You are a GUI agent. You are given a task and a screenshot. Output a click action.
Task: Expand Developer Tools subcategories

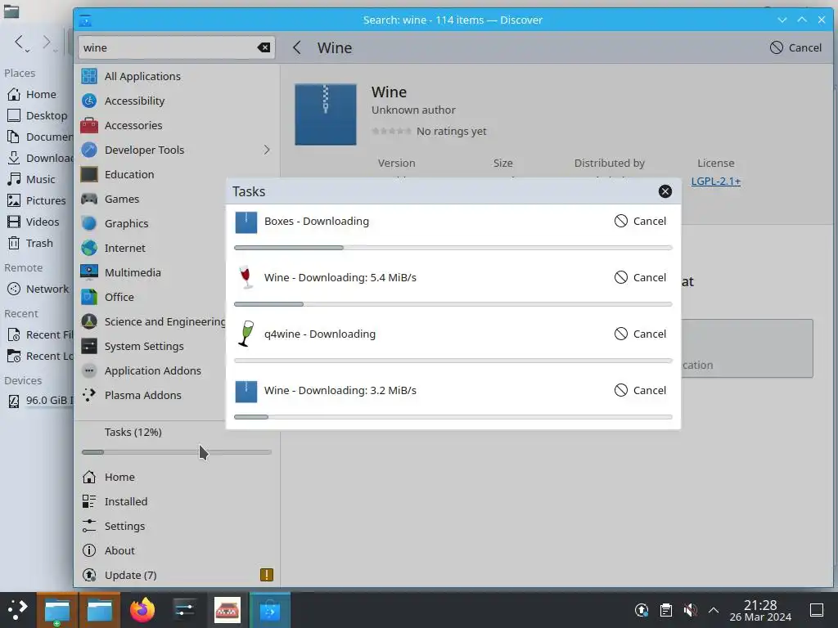click(267, 150)
